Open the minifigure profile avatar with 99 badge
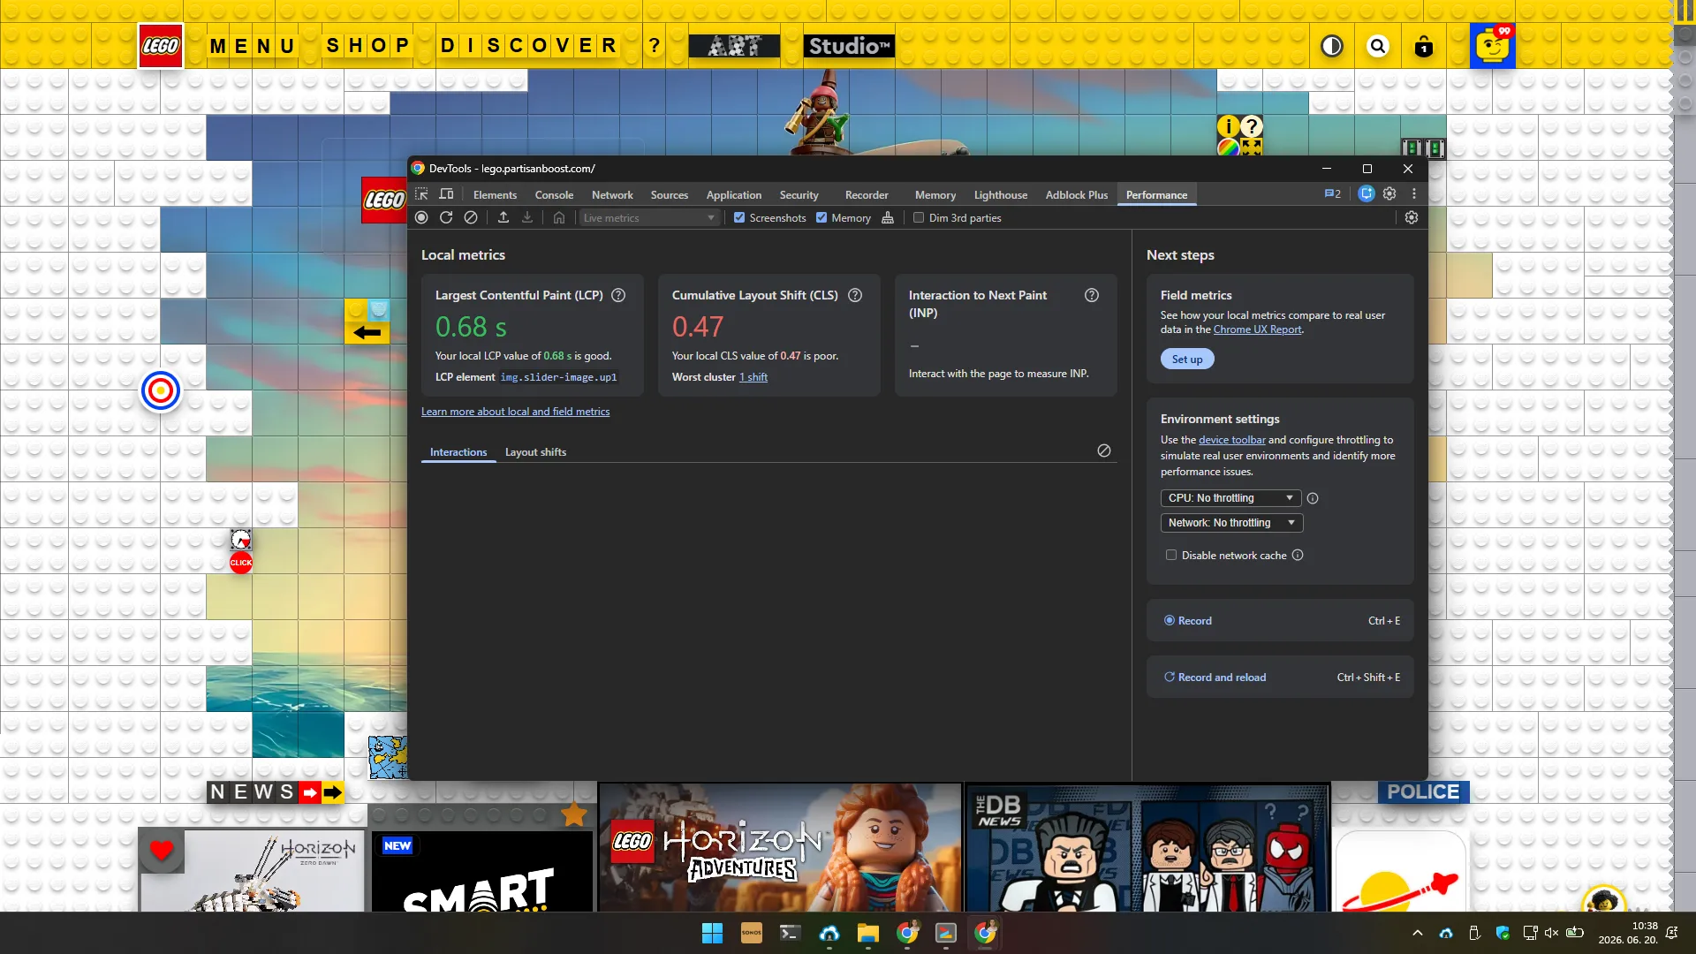 point(1493,46)
